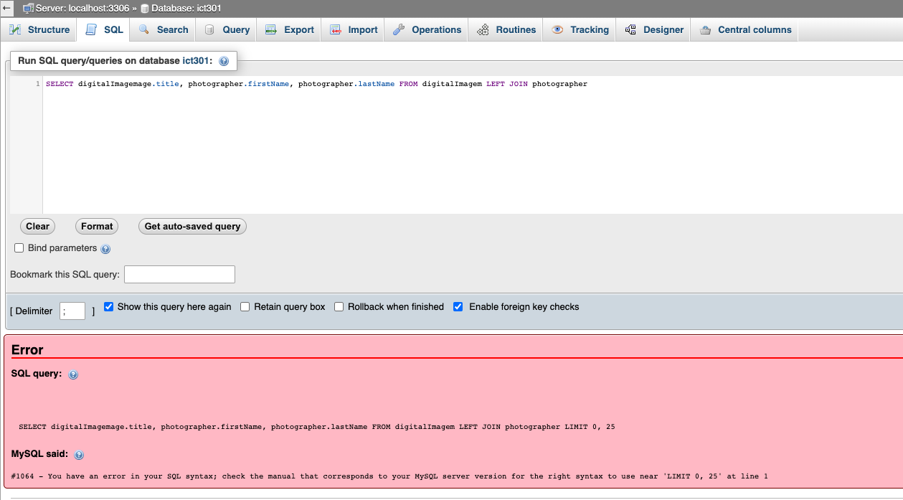The image size is (903, 500).
Task: Click the server icon in breadcrumb
Action: pyautogui.click(x=28, y=8)
